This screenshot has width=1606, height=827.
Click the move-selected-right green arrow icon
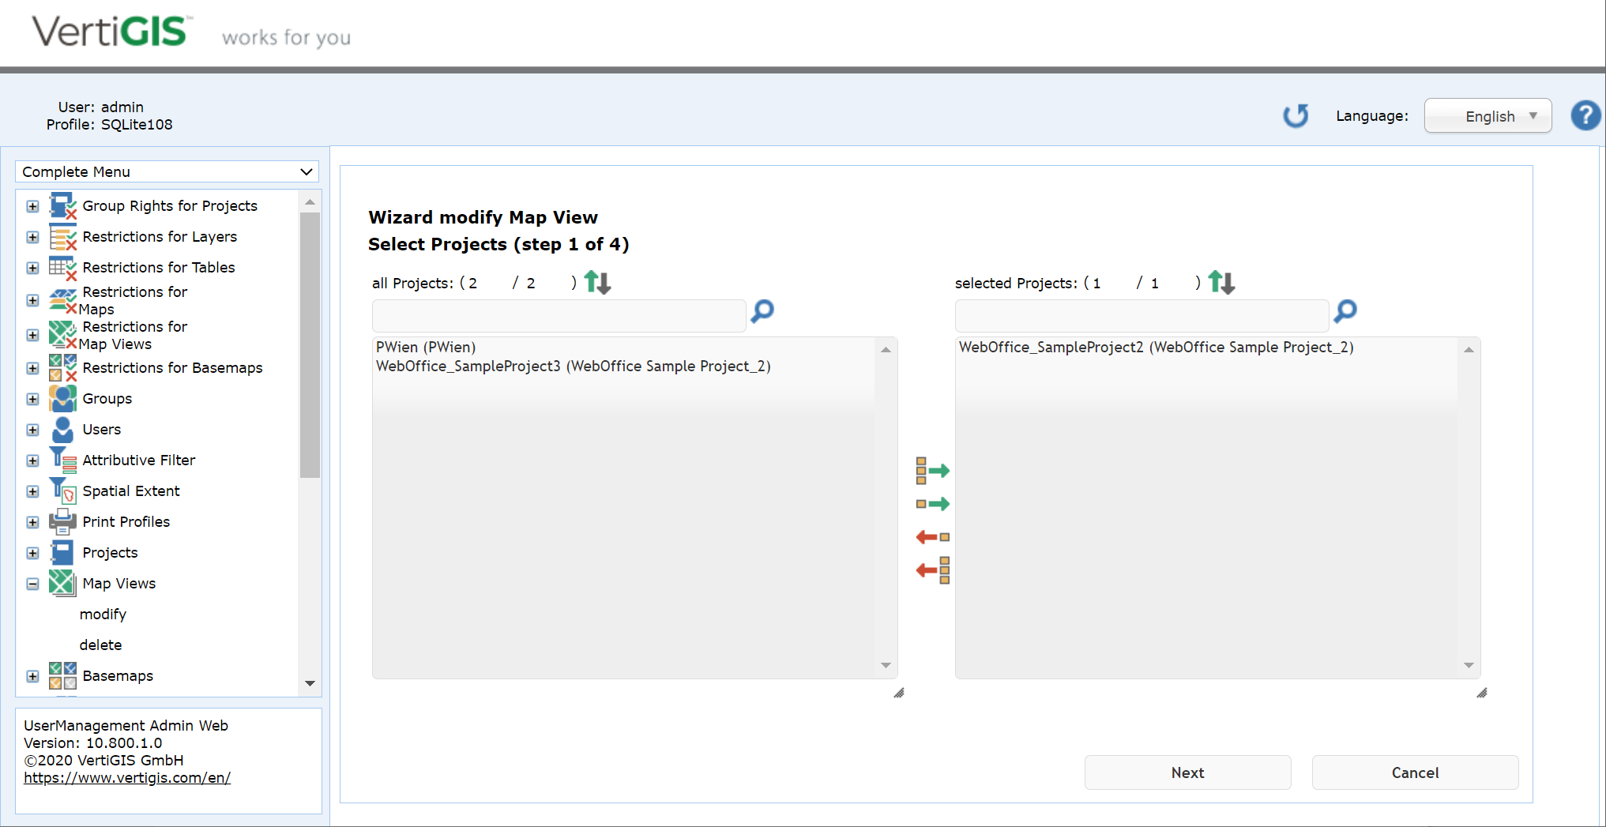coord(932,503)
